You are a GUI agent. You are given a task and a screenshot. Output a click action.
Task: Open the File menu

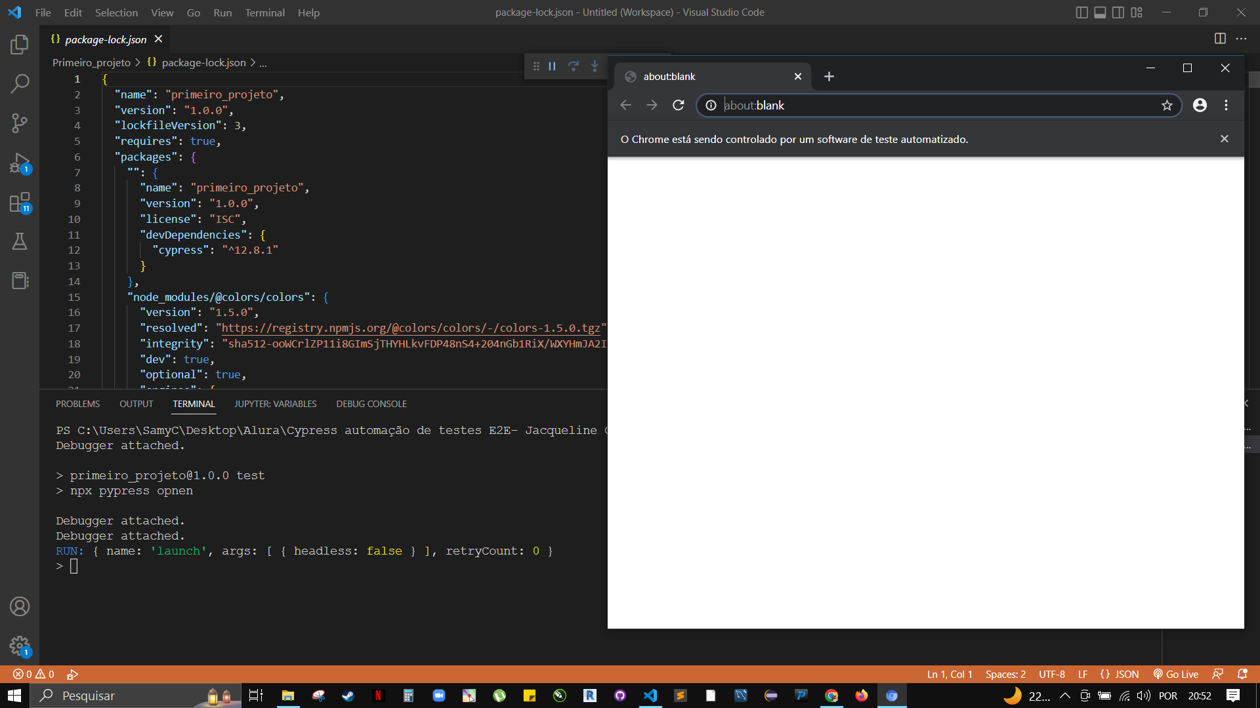click(43, 12)
